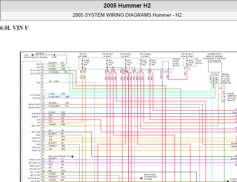The image size is (237, 182).
Task: Click 'BLK' wire text at pin 23
Action: [50, 130]
